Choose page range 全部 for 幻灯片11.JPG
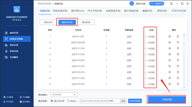Viewport: 192px width, 107px height. click(x=129, y=48)
